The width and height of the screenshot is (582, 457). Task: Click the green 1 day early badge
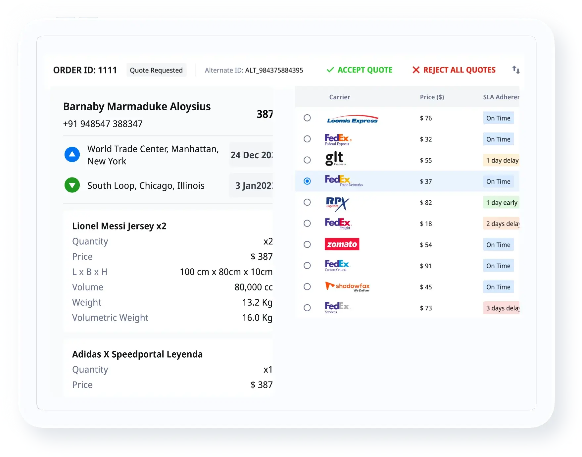[x=502, y=202]
